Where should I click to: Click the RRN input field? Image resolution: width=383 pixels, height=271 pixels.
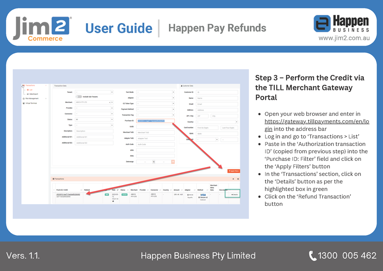click(x=155, y=156)
